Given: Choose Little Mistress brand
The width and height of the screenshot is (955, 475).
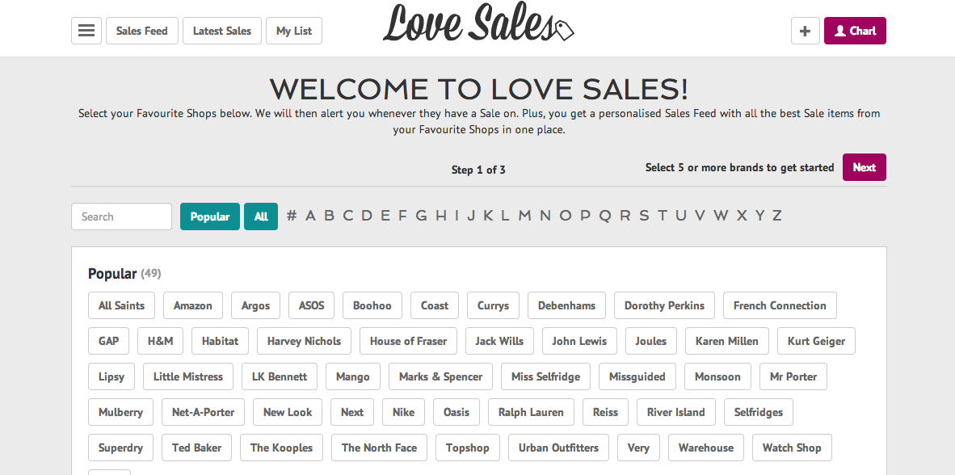Looking at the screenshot, I should 188,376.
